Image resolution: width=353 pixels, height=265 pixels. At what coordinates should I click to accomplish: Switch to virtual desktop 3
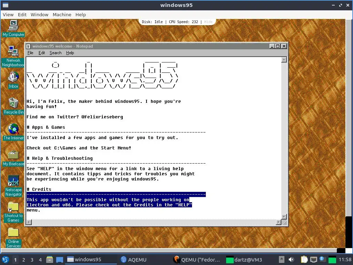[x=32, y=260]
